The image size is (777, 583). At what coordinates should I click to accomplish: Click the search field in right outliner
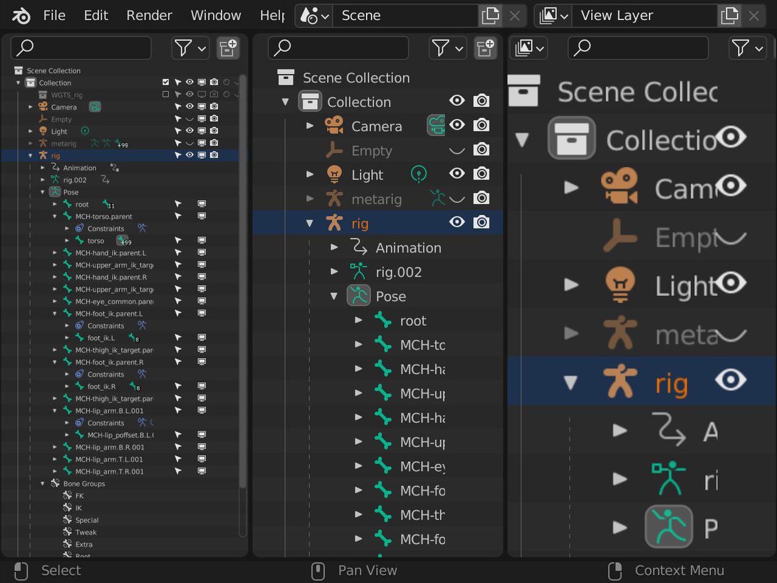click(x=638, y=47)
